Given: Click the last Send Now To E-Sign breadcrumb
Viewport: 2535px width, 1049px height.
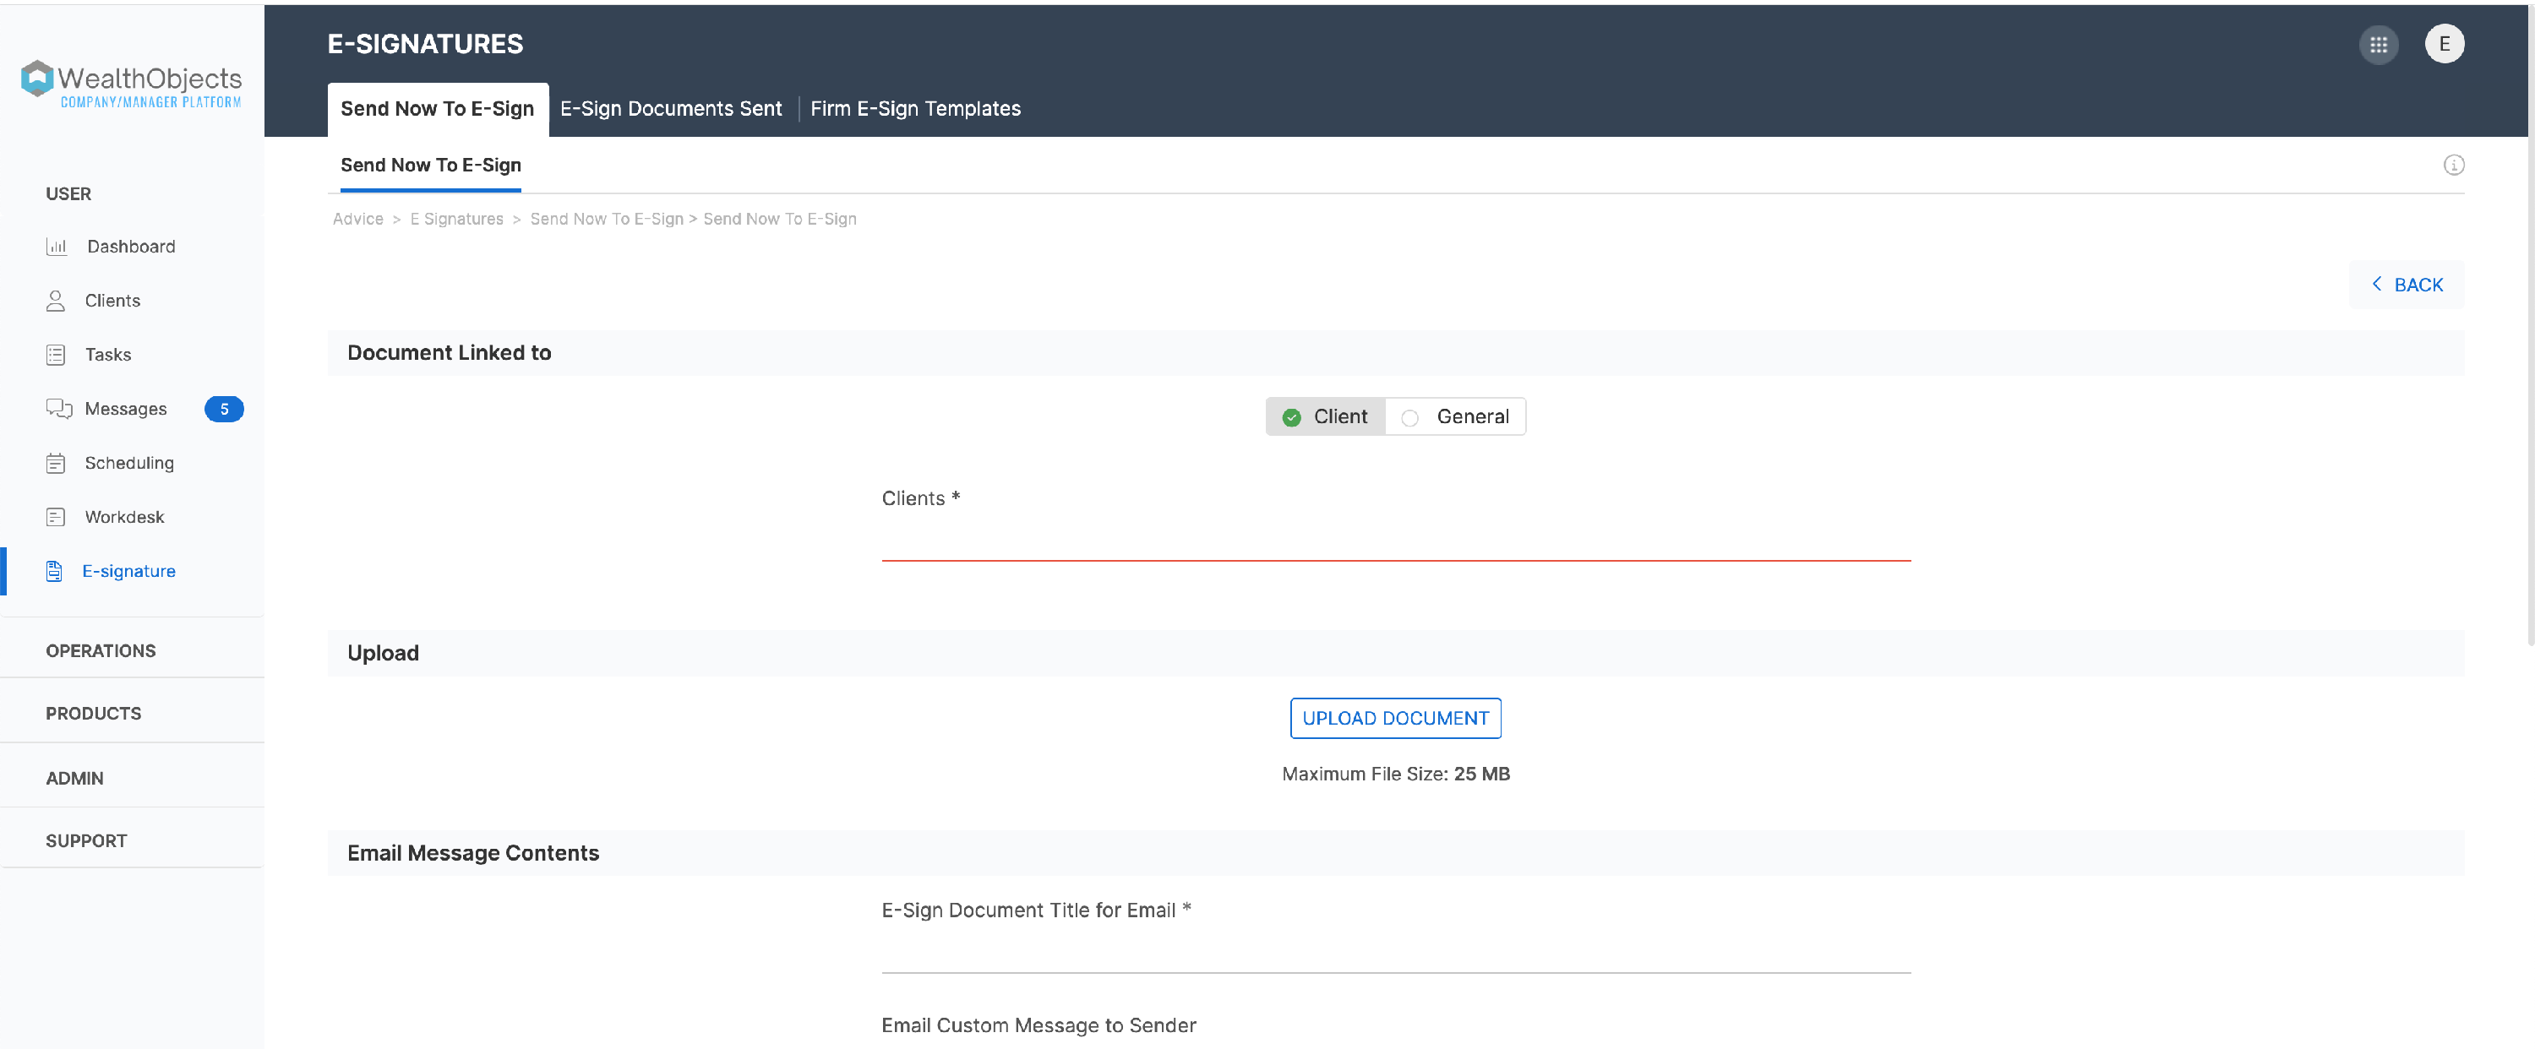Looking at the screenshot, I should (779, 220).
